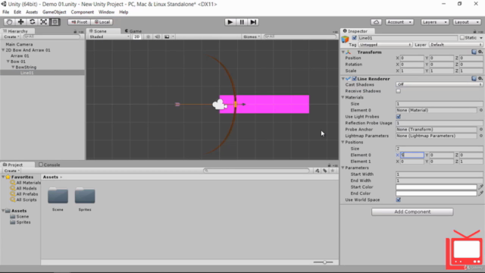Open the Shaded draw mode dropdown
485x273 pixels.
point(109,37)
